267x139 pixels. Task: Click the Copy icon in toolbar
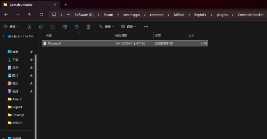coord(41,27)
